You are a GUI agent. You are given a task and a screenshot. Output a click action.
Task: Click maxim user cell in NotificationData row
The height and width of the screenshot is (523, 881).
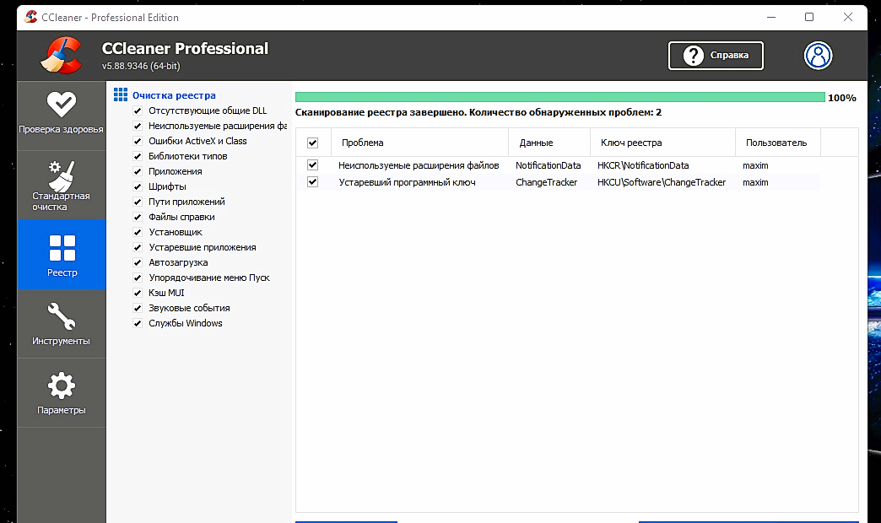[x=755, y=165]
